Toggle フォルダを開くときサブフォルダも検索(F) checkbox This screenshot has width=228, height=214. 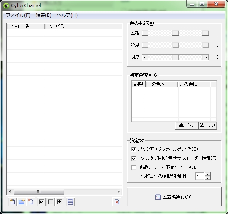[x=134, y=158]
